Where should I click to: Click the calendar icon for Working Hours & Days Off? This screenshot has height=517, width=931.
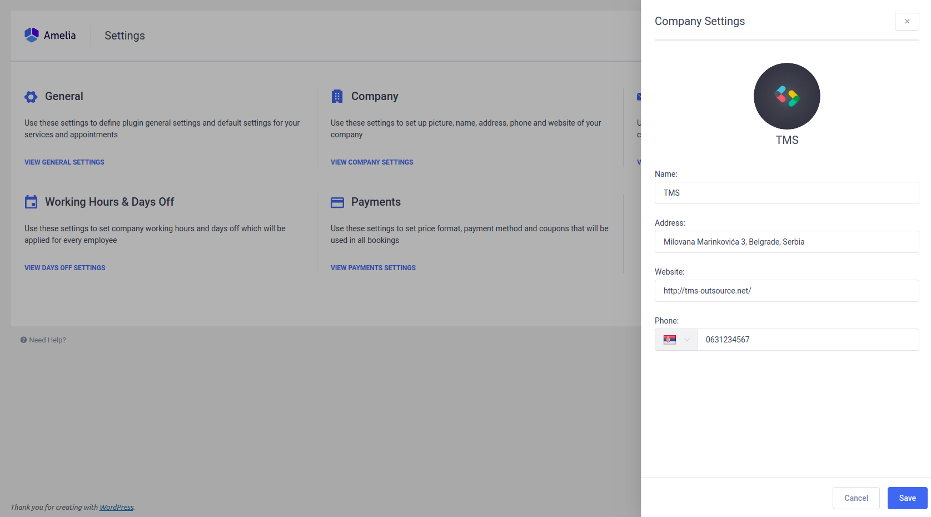pos(31,202)
